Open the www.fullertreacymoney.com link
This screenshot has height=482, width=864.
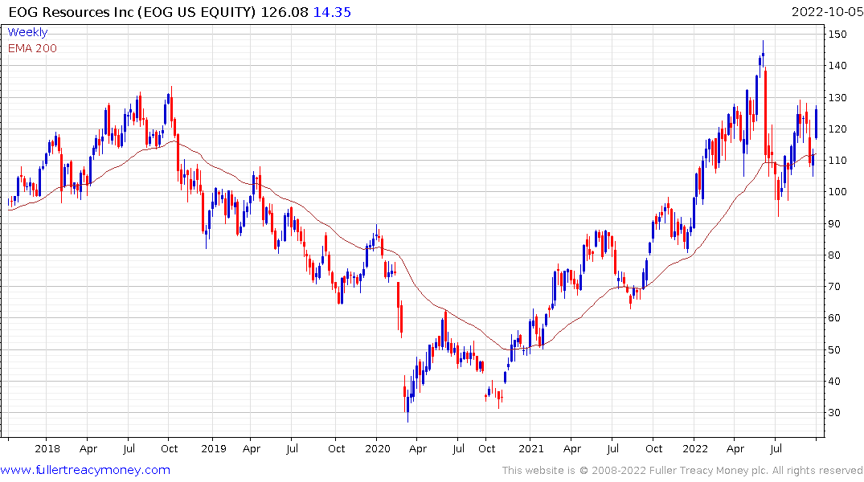pos(85,470)
